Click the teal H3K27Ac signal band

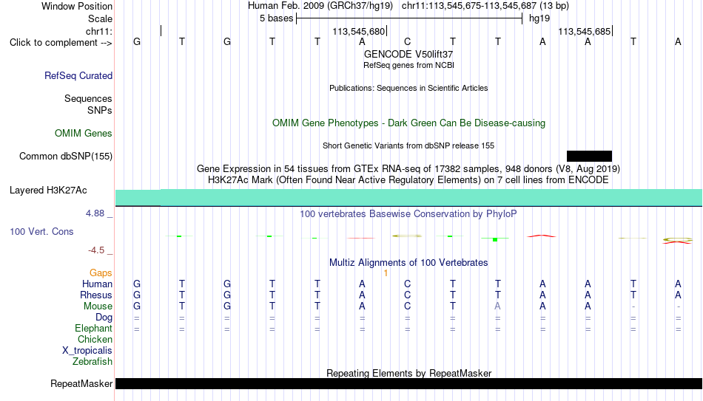pyautogui.click(x=408, y=197)
